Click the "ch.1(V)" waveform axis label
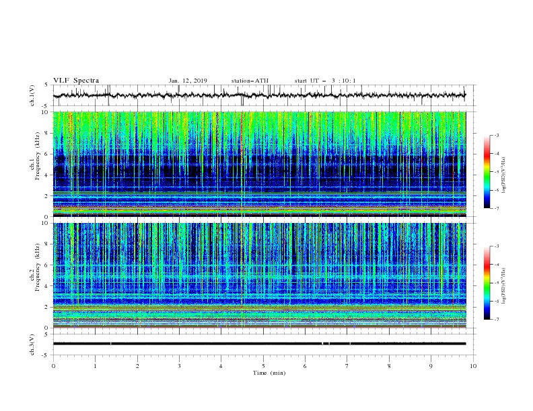Viewport: 533px width, 411px height. click(32, 95)
